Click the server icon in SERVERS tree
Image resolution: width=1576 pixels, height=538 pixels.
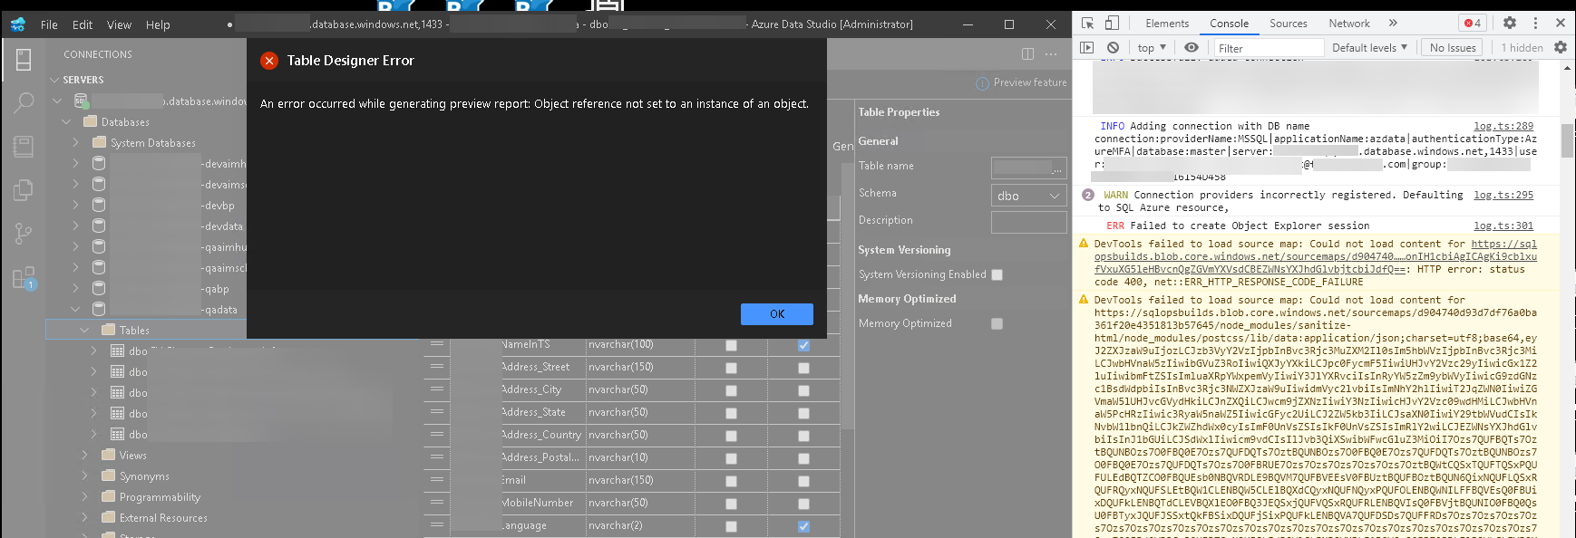tap(81, 101)
